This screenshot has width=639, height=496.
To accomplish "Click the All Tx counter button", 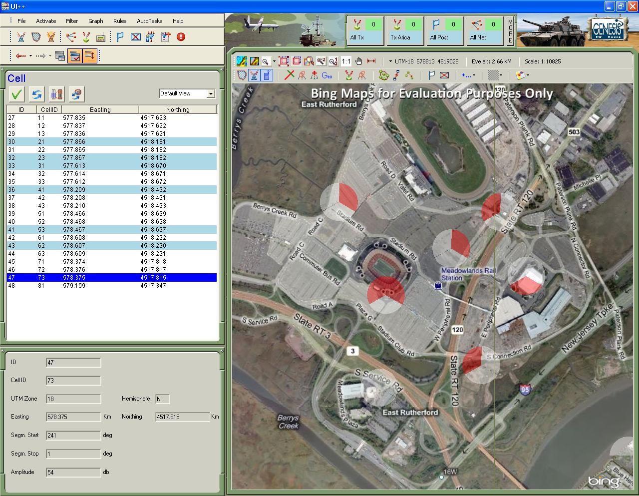I will (x=365, y=30).
